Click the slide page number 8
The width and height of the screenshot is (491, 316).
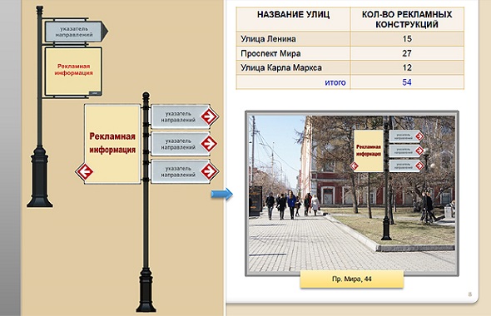click(x=469, y=294)
